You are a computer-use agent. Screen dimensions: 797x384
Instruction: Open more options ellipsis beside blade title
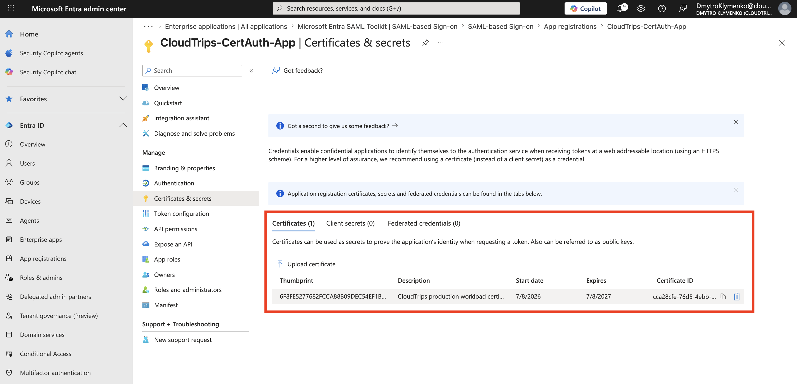point(441,43)
